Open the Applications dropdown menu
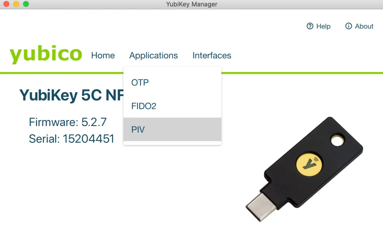The width and height of the screenshot is (383, 246). pos(154,56)
